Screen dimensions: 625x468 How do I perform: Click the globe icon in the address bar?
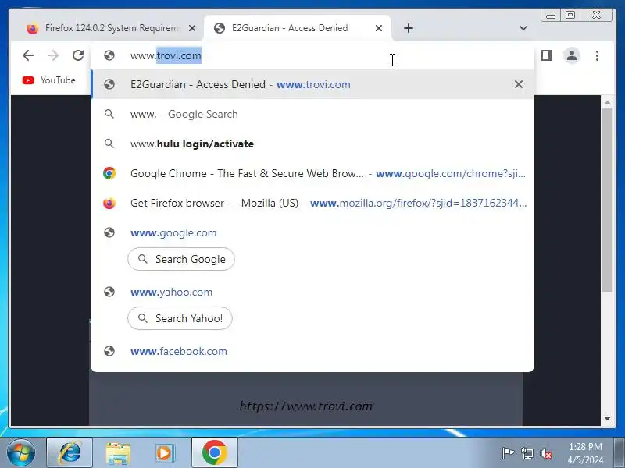tap(109, 55)
